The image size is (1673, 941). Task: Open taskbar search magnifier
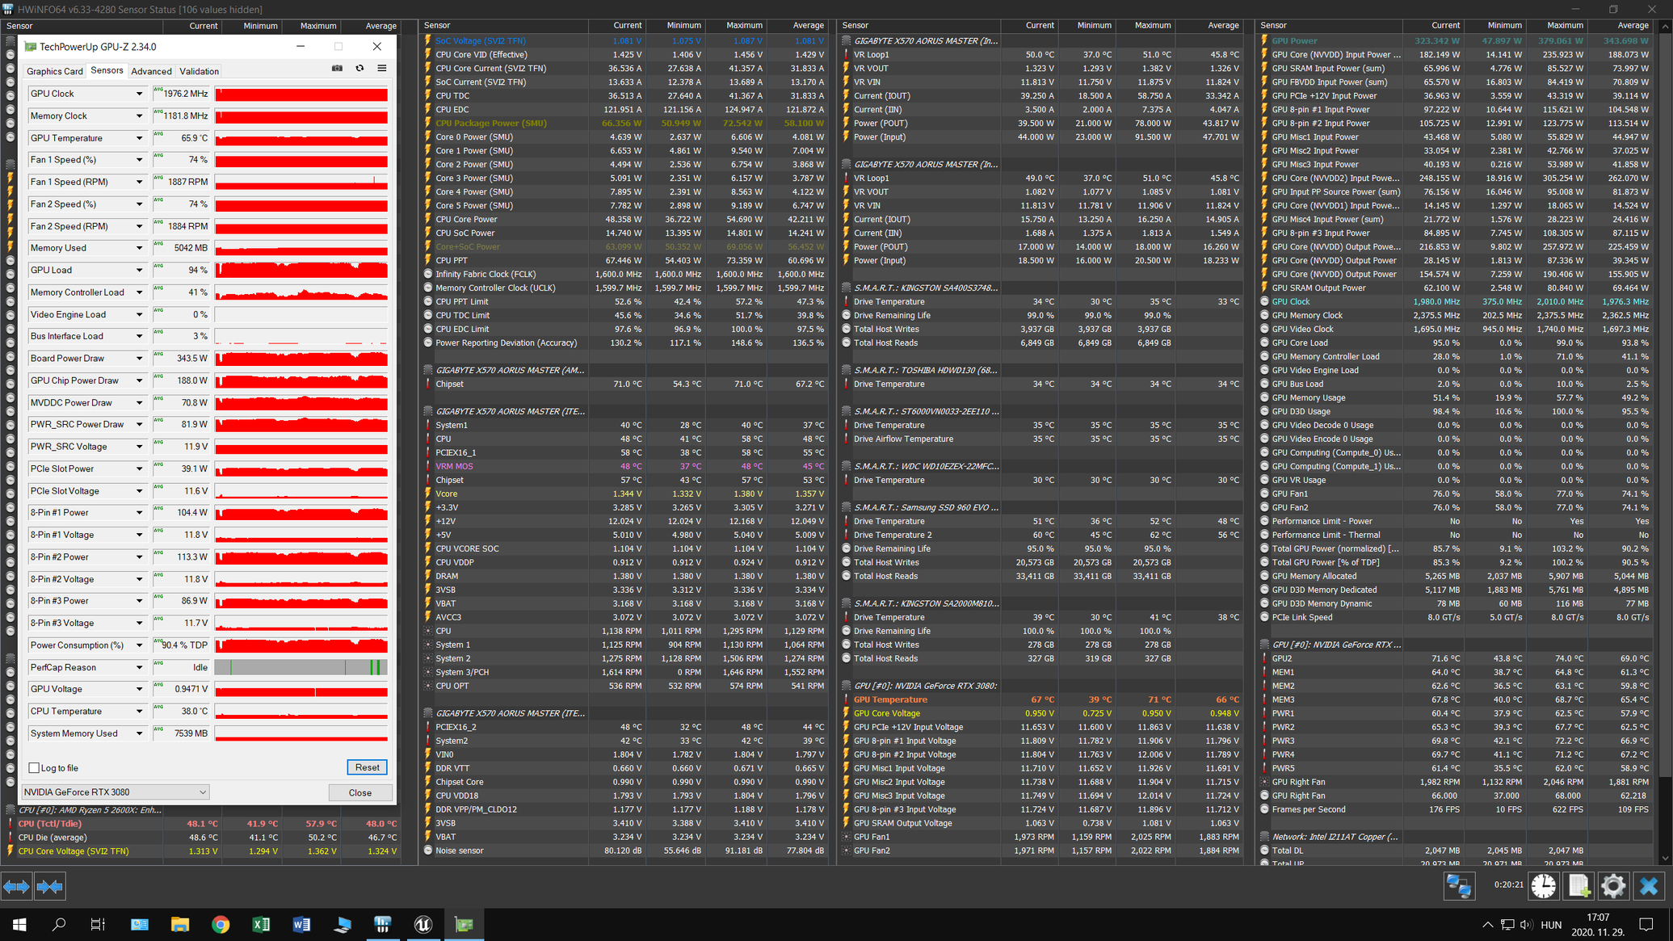coord(59,924)
